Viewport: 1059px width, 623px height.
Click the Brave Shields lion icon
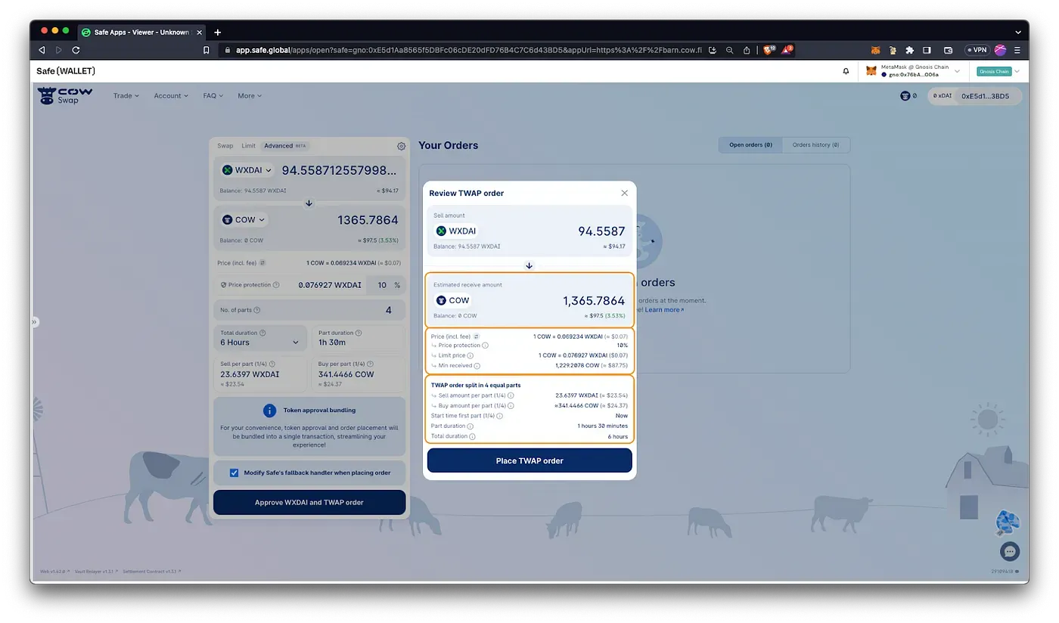click(769, 50)
